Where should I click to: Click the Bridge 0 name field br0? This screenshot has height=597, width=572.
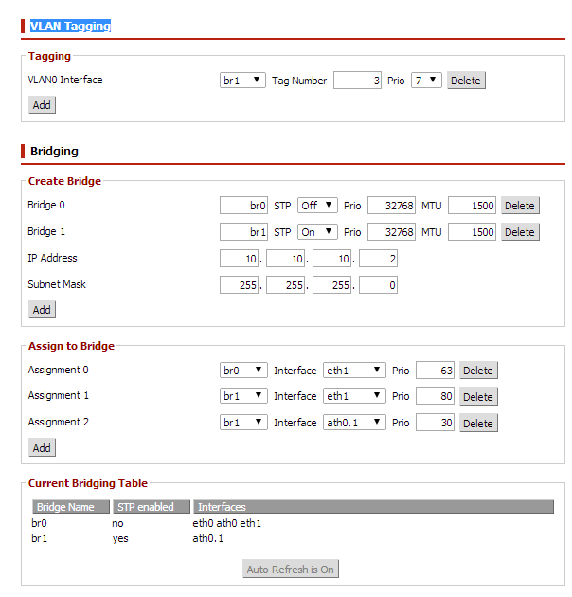243,206
